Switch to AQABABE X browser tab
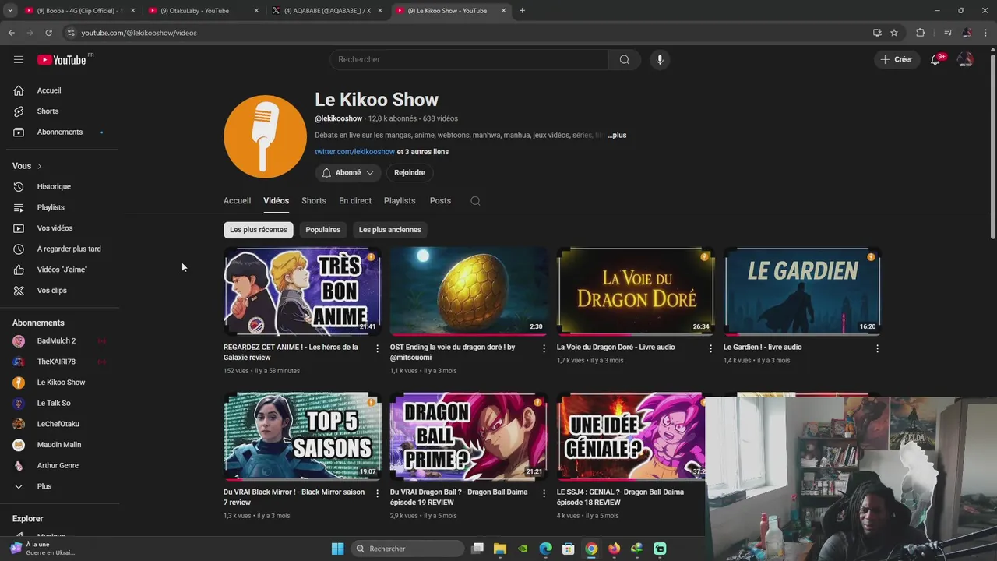 tap(327, 11)
